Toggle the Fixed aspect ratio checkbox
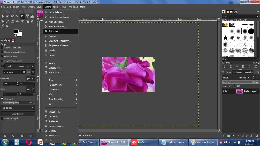The width and height of the screenshot is (260, 146). [x=2, y=66]
